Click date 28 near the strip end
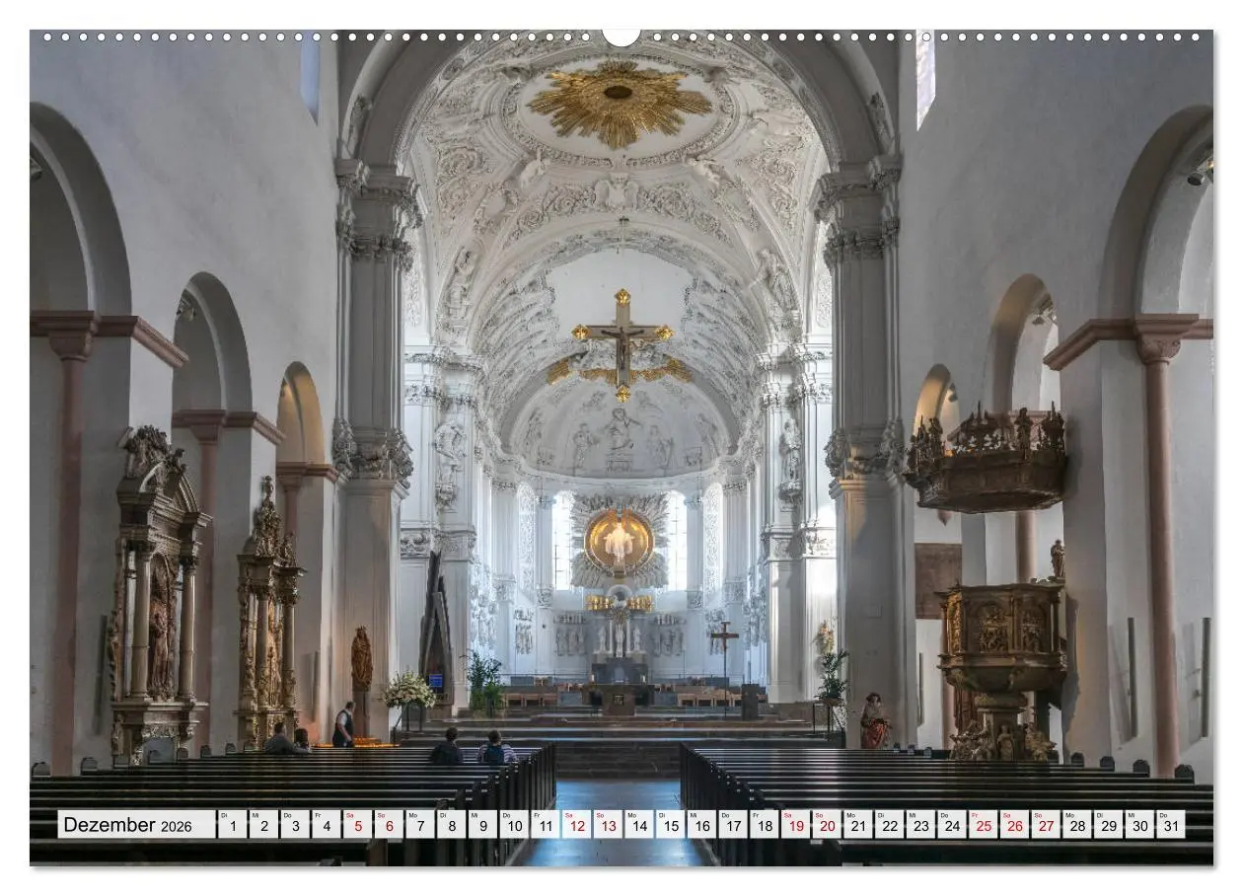The image size is (1243, 896). pyautogui.click(x=1077, y=825)
